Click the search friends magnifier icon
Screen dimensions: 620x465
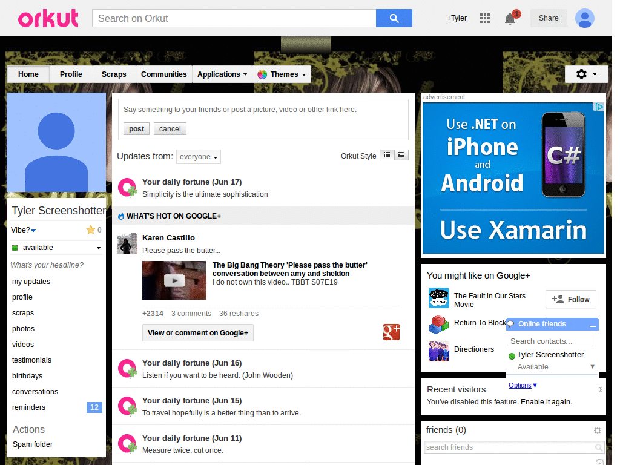599,447
